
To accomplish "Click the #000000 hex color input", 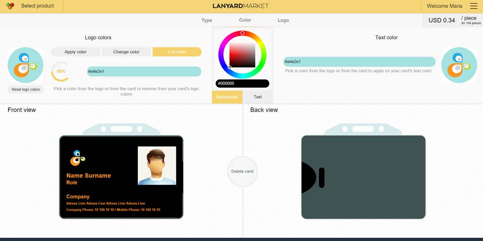I will click(242, 83).
